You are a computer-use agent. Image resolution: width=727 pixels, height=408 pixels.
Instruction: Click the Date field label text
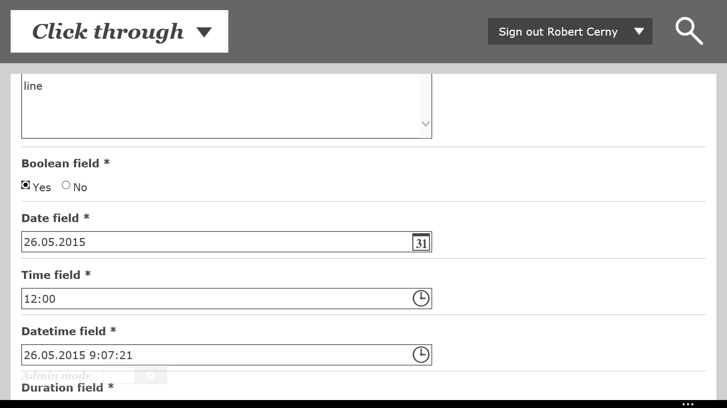pos(51,218)
